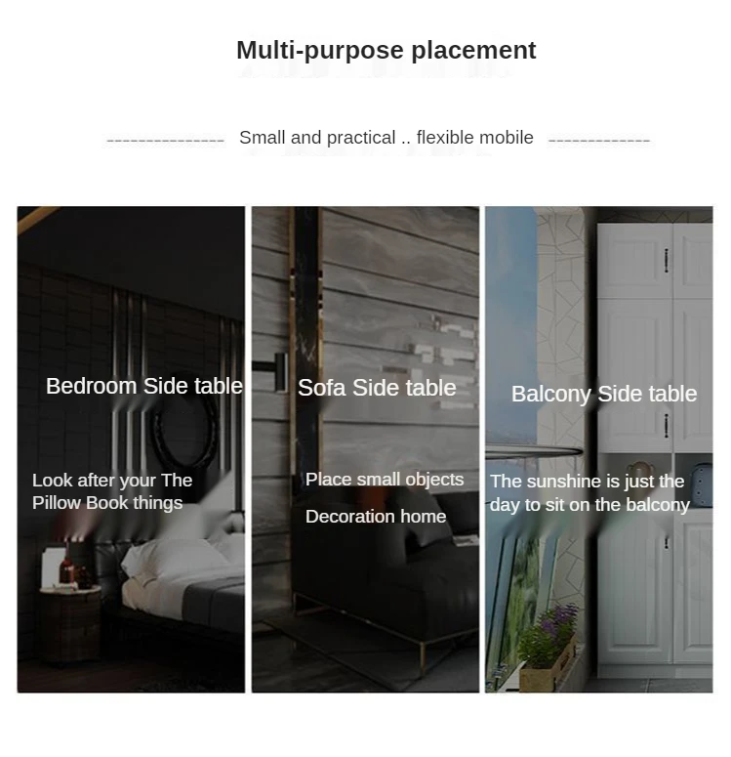This screenshot has height=757, width=731.
Task: Open the Bedroom Side table image panel
Action: click(x=131, y=449)
